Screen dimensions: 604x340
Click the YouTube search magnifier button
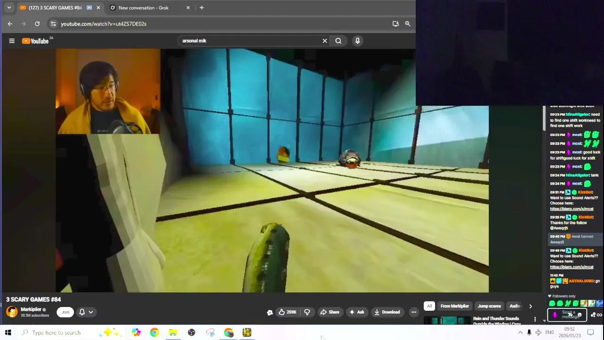click(338, 41)
